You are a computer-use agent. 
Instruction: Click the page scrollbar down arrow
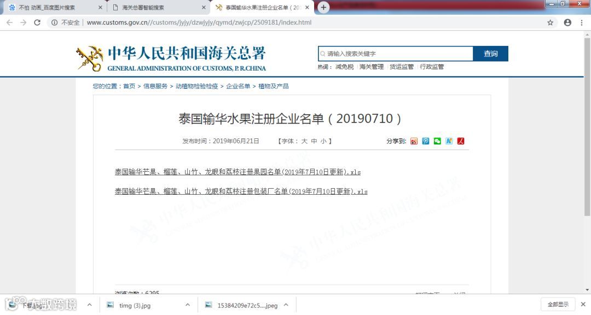pyautogui.click(x=587, y=290)
